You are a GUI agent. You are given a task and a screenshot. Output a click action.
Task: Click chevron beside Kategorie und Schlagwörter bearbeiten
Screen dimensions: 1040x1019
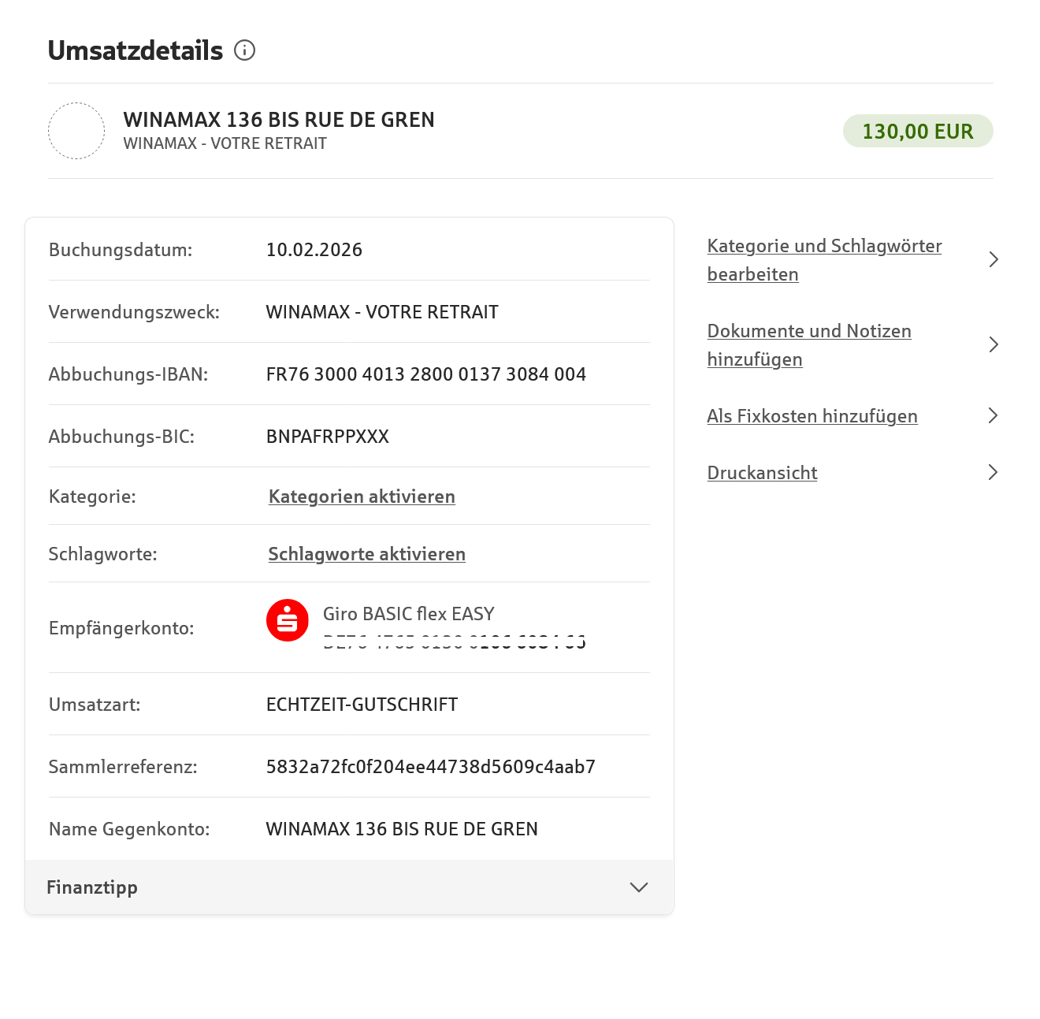point(994,259)
